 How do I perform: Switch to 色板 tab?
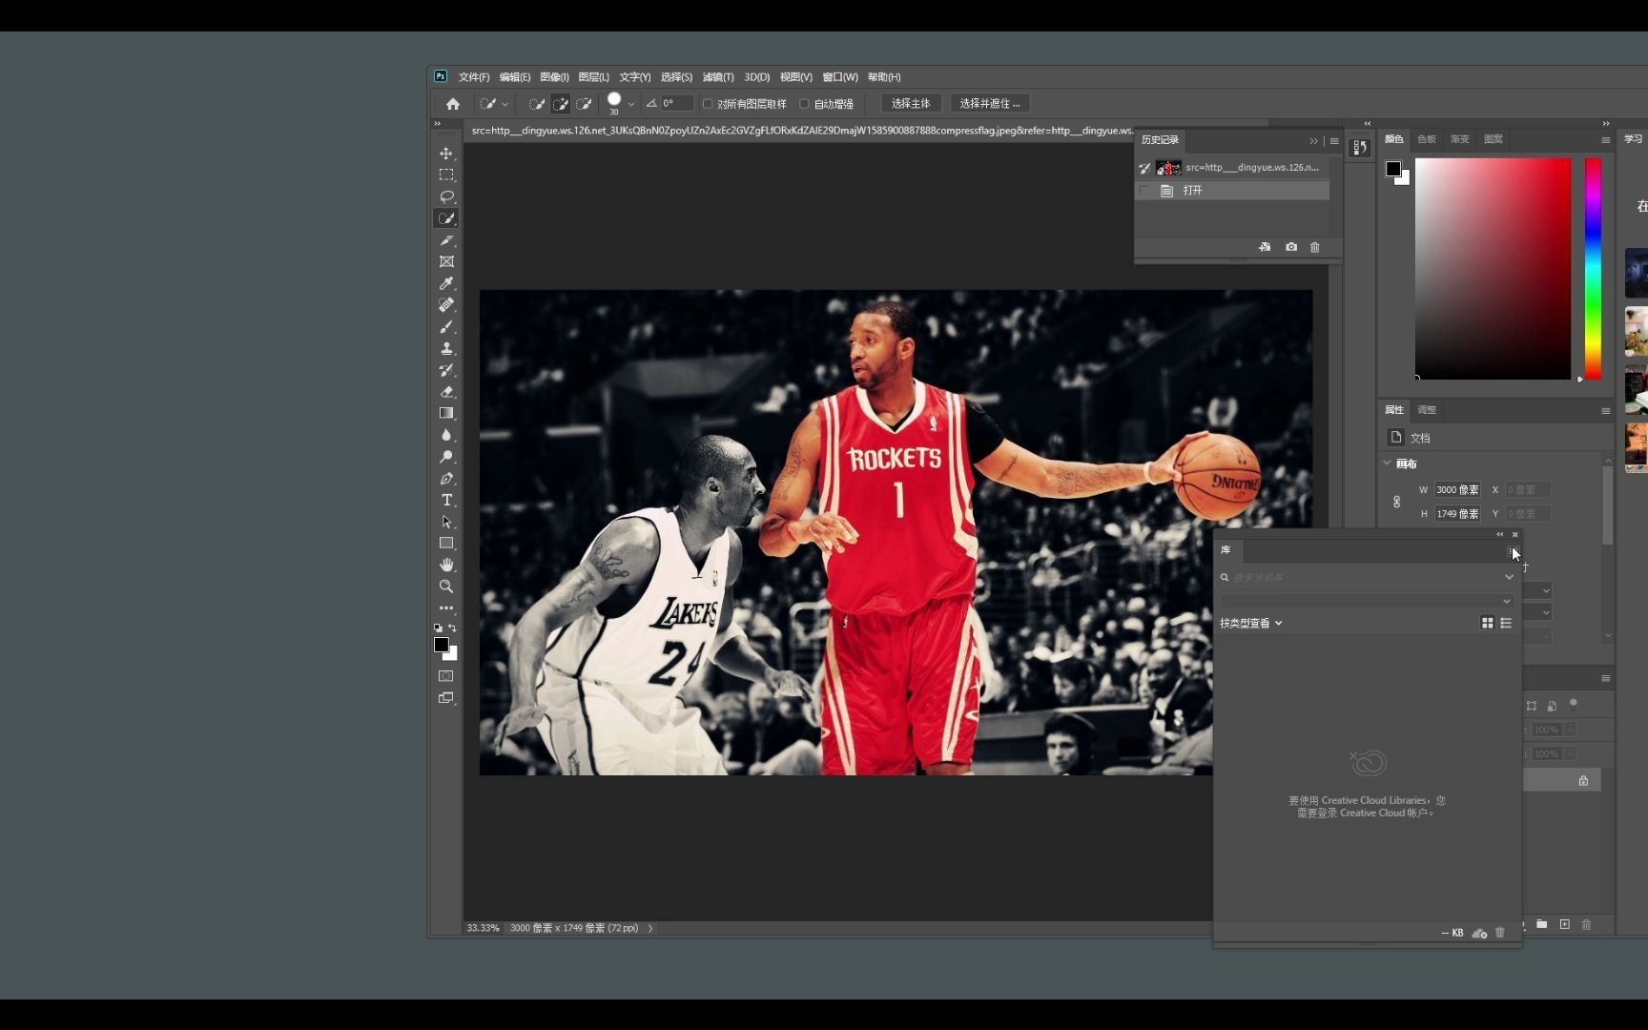(1427, 139)
